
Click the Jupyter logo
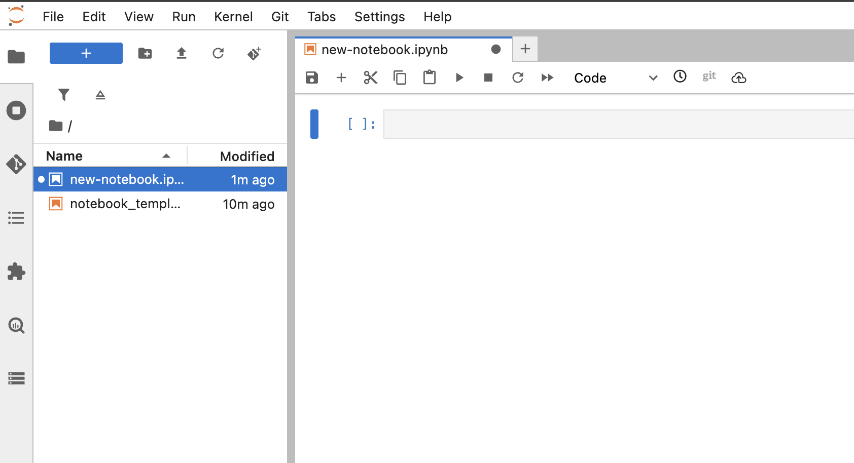click(x=16, y=16)
